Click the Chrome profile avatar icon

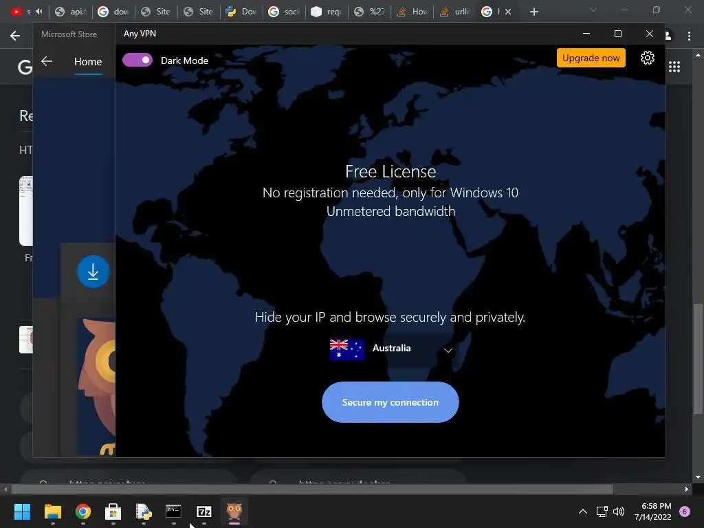tap(668, 36)
